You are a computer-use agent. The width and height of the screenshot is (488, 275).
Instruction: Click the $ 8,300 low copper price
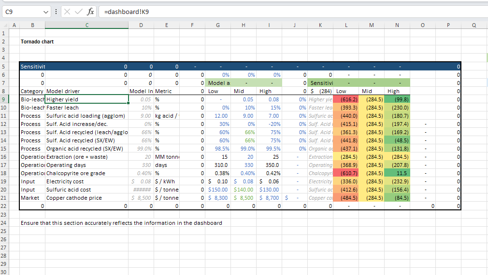point(218,198)
